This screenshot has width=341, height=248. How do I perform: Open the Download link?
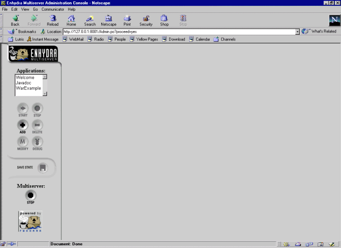(174, 39)
